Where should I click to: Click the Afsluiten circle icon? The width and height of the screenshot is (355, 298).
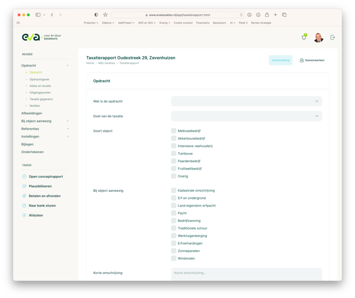click(x=24, y=215)
